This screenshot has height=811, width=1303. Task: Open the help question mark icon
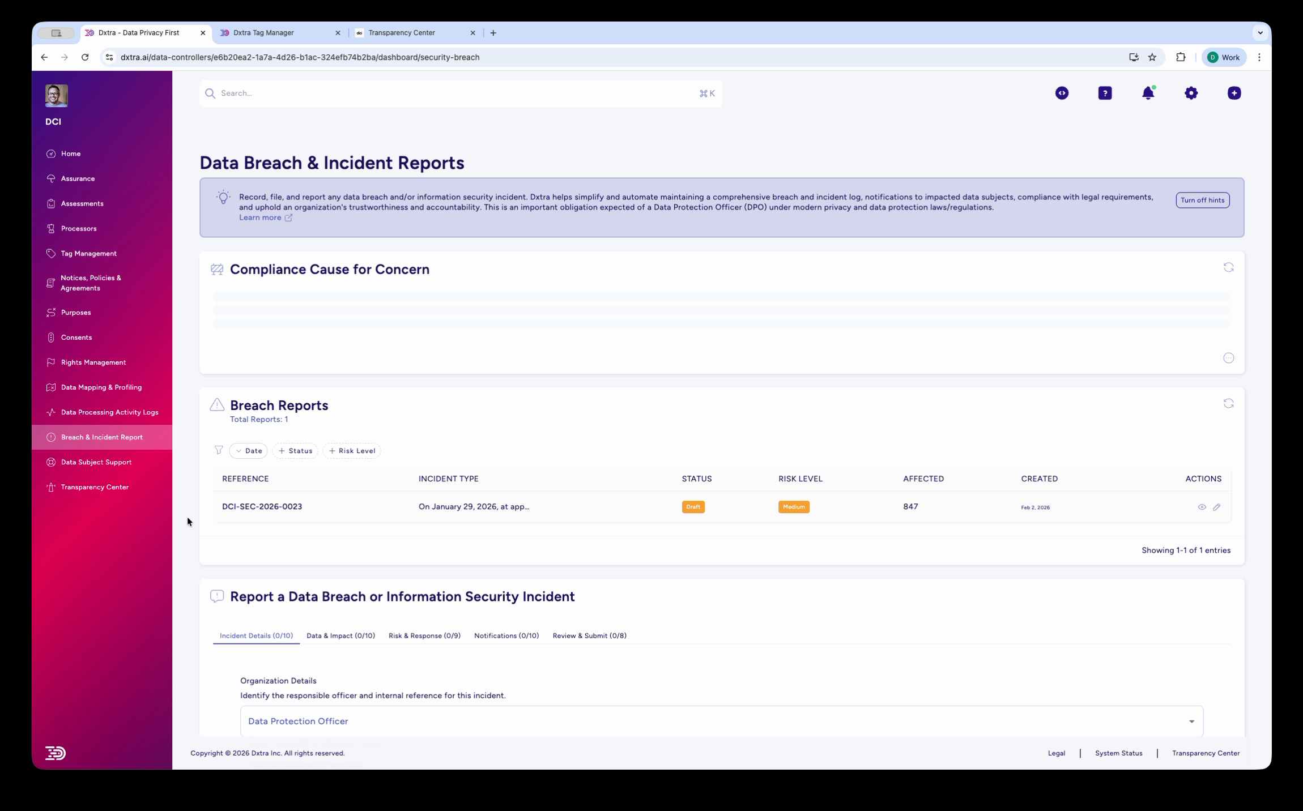[x=1105, y=92]
